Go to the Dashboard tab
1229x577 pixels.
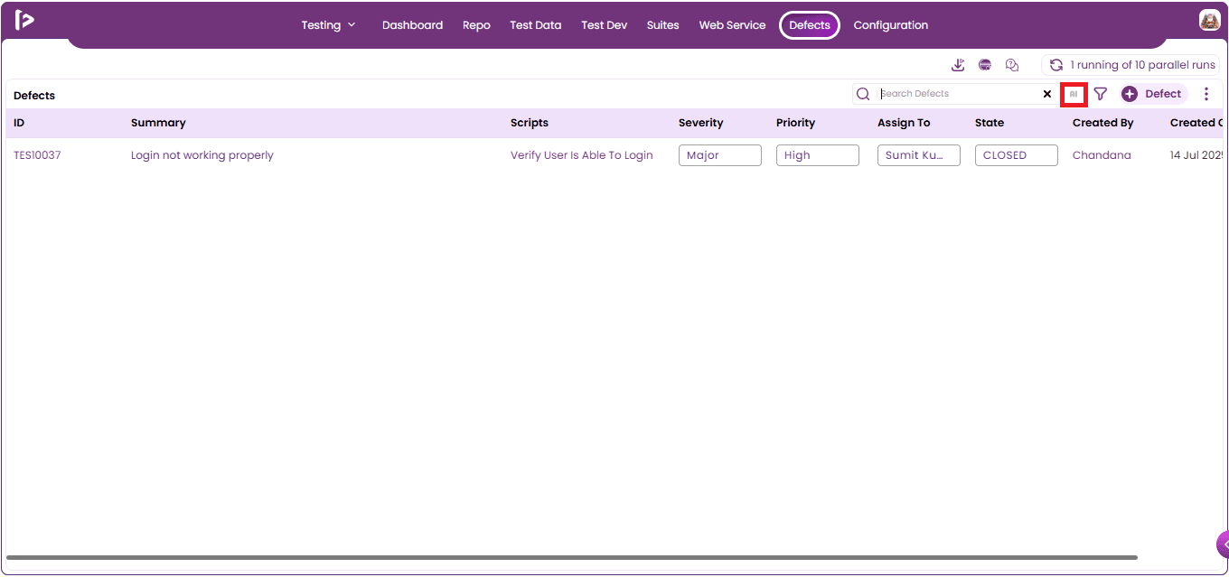(x=412, y=25)
